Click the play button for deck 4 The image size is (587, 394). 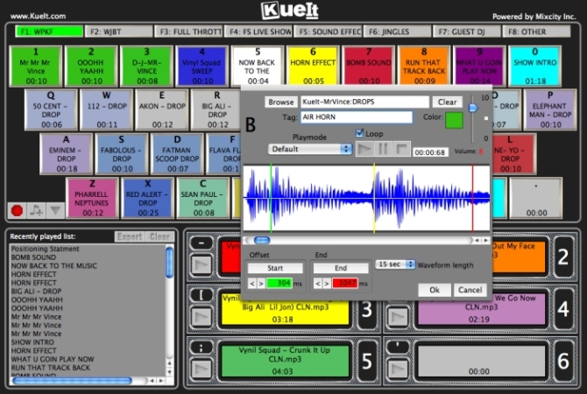[398, 317]
